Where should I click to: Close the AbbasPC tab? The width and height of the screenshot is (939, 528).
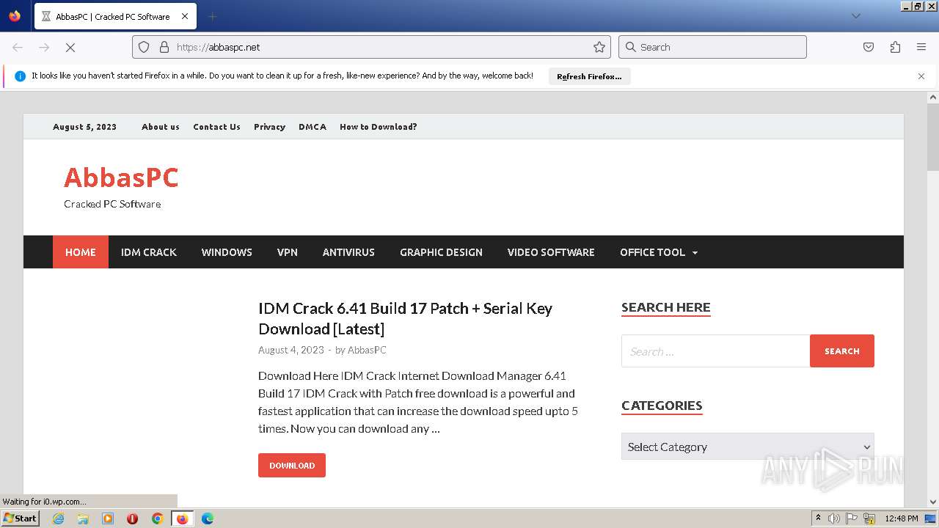(x=185, y=16)
